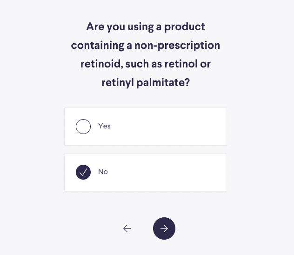The height and width of the screenshot is (255, 294).
Task: Answer Yes to using retinoid product
Action: [x=145, y=127]
